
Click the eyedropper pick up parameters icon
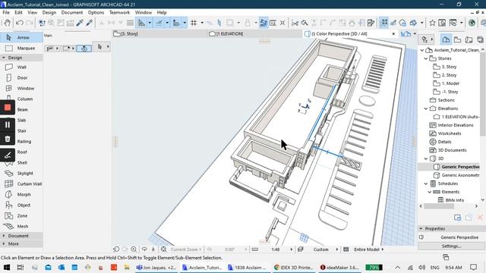pos(80,23)
